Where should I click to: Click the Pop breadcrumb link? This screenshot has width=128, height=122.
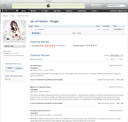pos(12,16)
